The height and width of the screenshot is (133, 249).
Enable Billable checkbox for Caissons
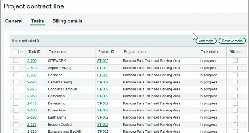(x=235, y=75)
